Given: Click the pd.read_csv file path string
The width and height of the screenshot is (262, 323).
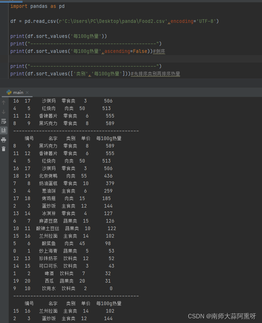Looking at the screenshot, I should coord(113,21).
